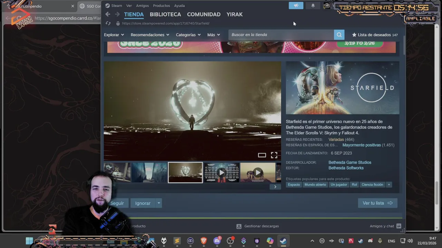Switch to the COMUNIDAD tab

pos(204,14)
